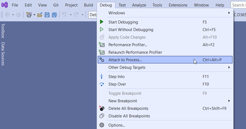Click the Save file toolbar icon
Screen dimensions: 246x129
47,15
